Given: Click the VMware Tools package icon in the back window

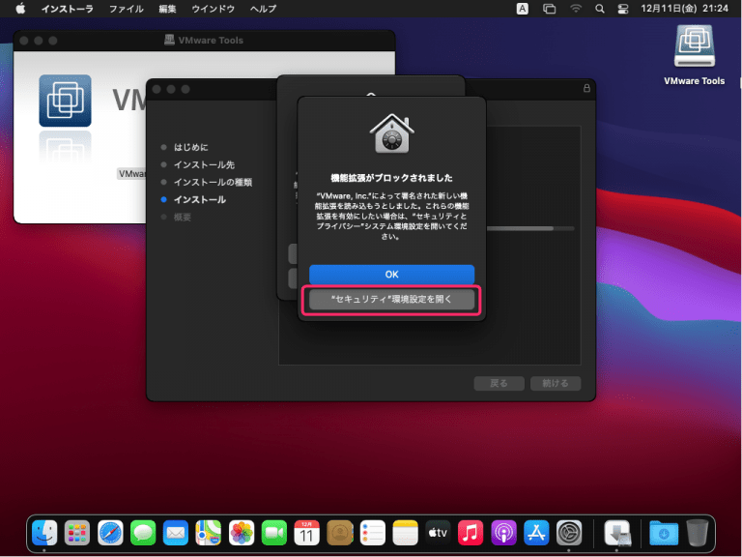Looking at the screenshot, I should coord(65,101).
